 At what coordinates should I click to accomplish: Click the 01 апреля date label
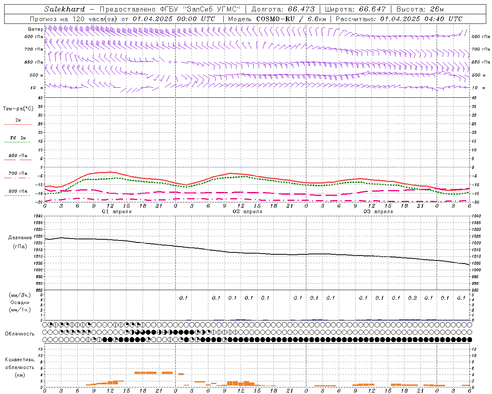(x=117, y=212)
